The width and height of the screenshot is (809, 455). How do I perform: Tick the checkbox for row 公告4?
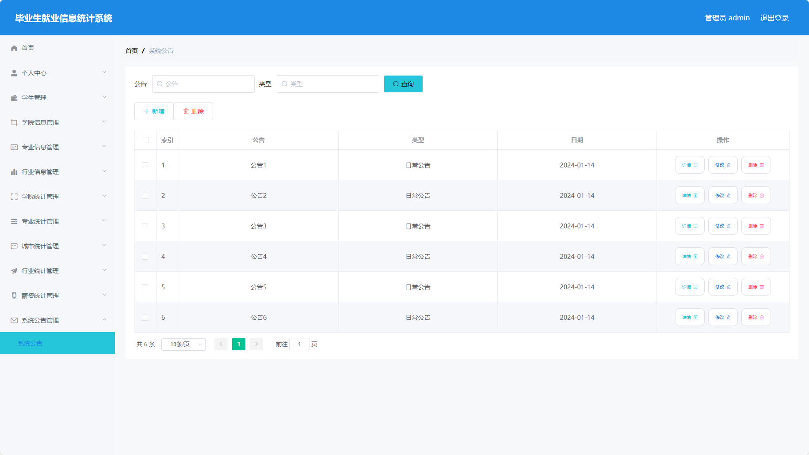[x=145, y=257]
